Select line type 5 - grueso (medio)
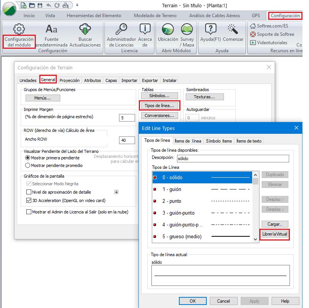 [202, 236]
